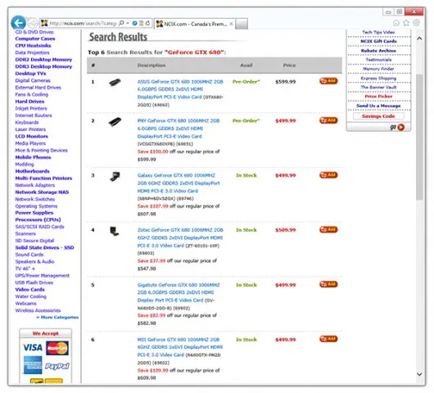The image size is (434, 393).
Task: Open browser settings gear icon
Action: coord(416,23)
